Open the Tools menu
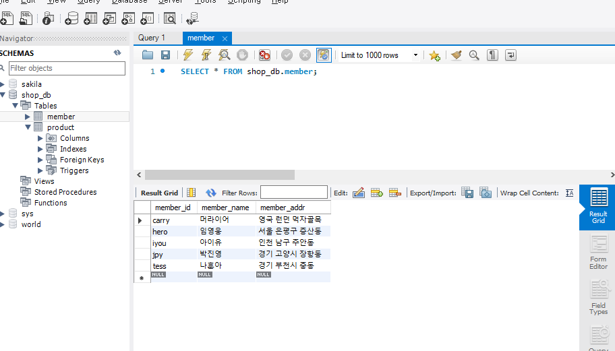The image size is (615, 351). coord(206,1)
